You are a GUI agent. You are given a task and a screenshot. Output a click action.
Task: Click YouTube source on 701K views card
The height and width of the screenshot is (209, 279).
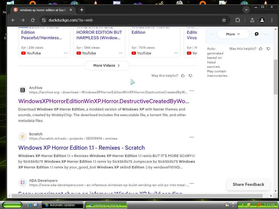point(141,53)
